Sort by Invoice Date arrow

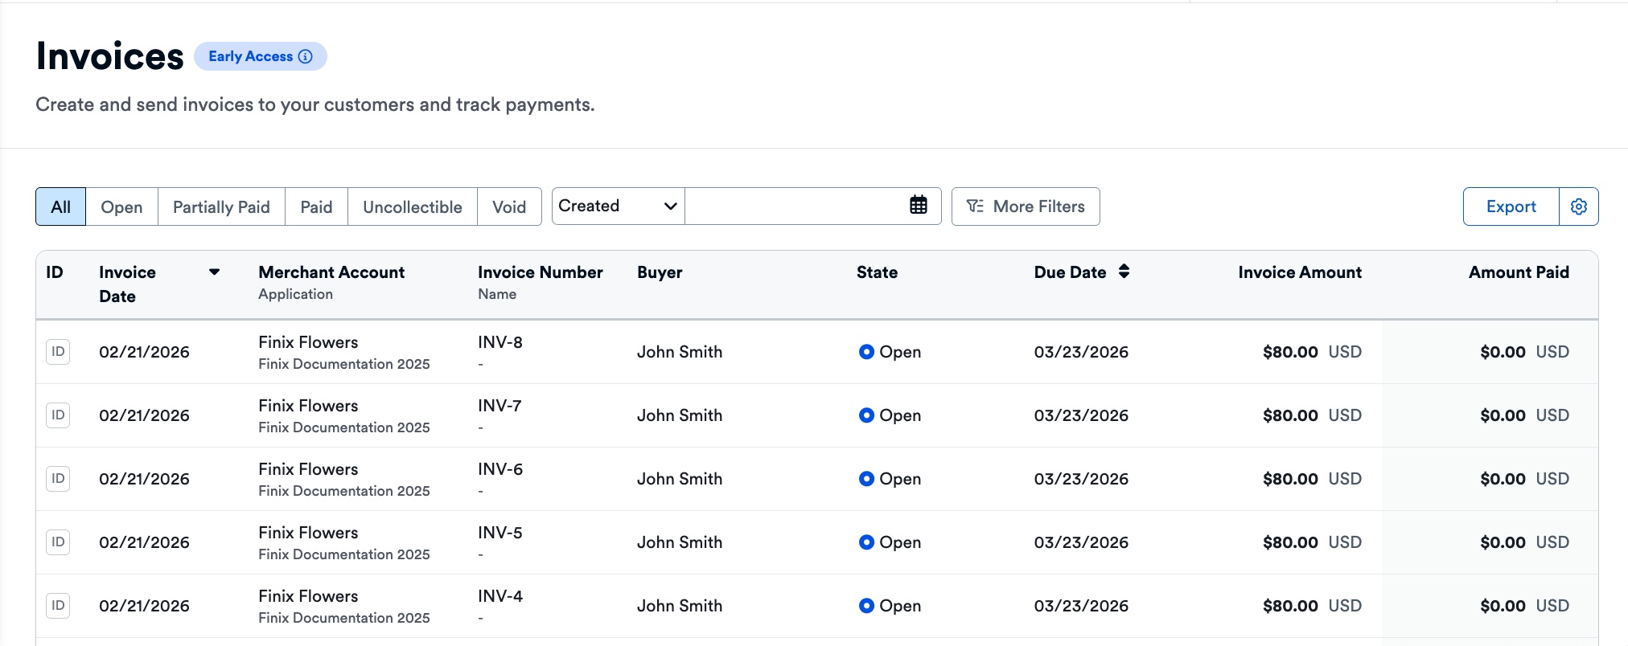click(214, 272)
